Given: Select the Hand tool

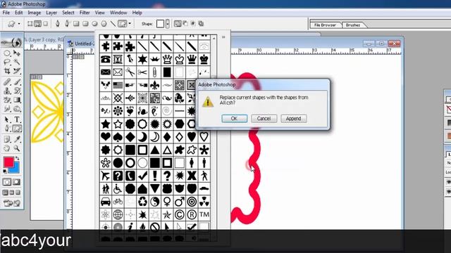Looking at the screenshot, I should (x=7, y=148).
